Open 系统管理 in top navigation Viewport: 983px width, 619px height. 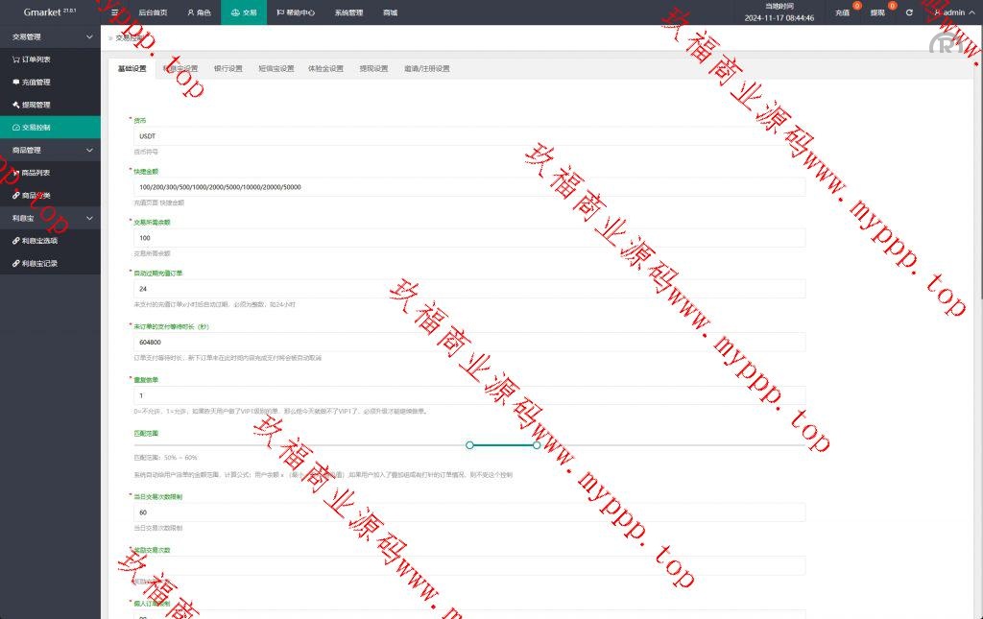(x=348, y=13)
